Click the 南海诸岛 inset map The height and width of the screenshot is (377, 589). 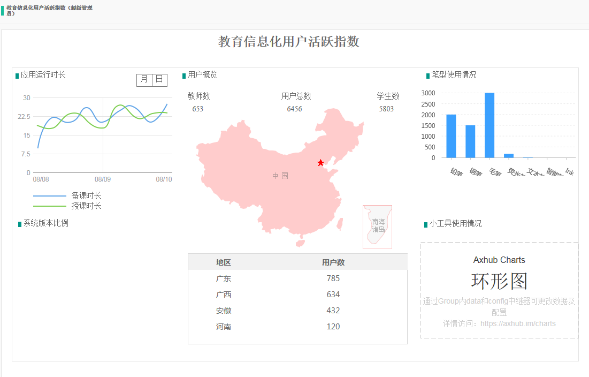(x=378, y=227)
